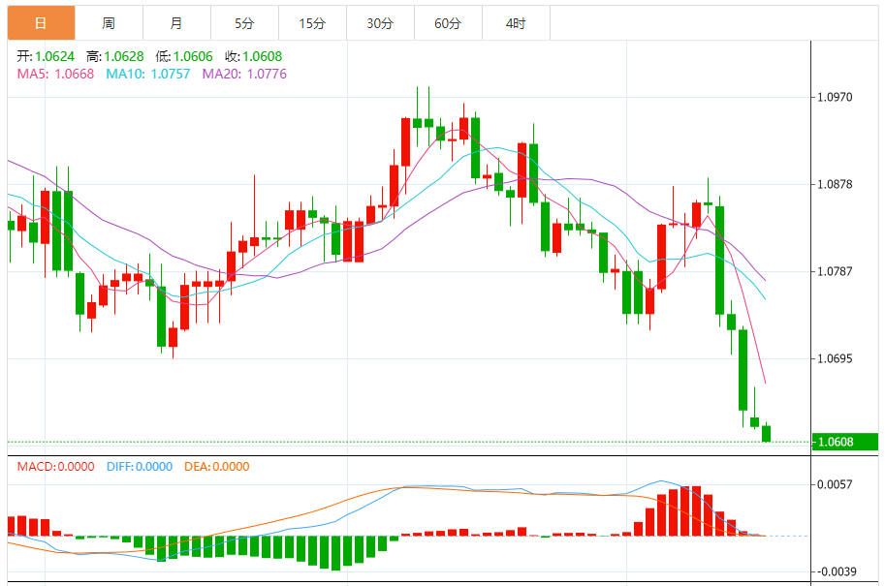Click the latest green candlestick at 1.0608
The height and width of the screenshot is (586, 885).
pos(766,433)
